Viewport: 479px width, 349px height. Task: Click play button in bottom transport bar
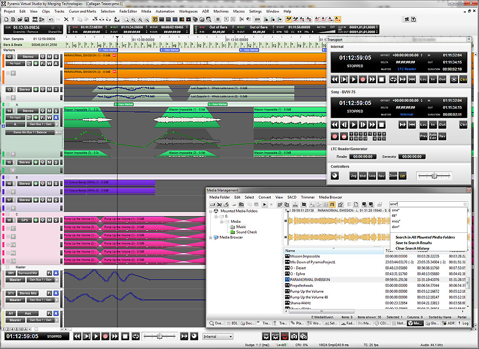pyautogui.click(x=96, y=336)
